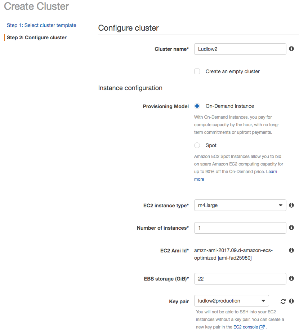299x335 pixels.
Task: Click the Cluster name input showing Ludlow2
Action: point(240,49)
